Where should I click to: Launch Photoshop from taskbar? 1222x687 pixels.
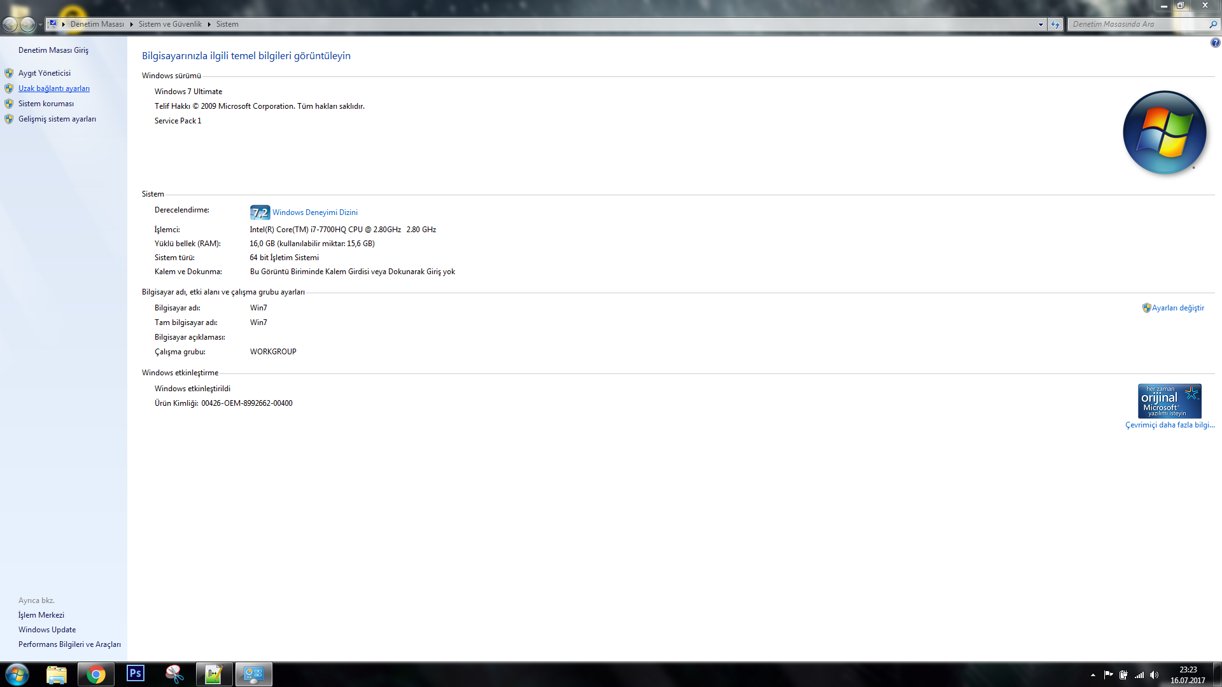[136, 673]
